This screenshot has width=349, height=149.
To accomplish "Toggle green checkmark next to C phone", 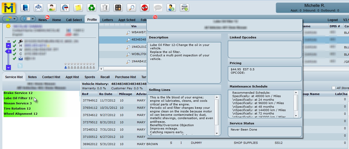I will (14, 54).
